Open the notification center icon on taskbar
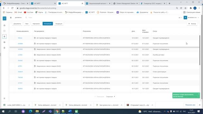The image size is (203, 114). click(x=199, y=111)
